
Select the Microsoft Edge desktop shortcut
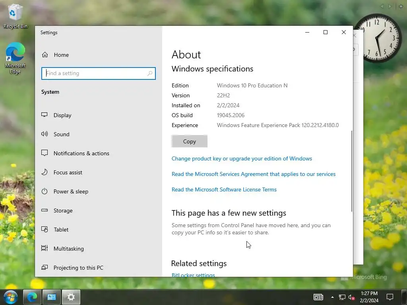coord(16,58)
